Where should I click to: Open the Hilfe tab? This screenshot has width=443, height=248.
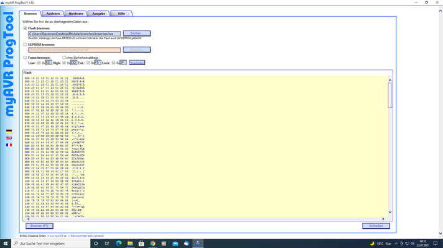121,14
